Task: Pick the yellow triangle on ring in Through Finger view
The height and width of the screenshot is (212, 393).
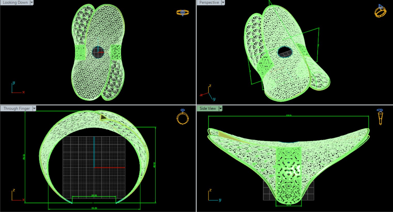Action: point(103,118)
